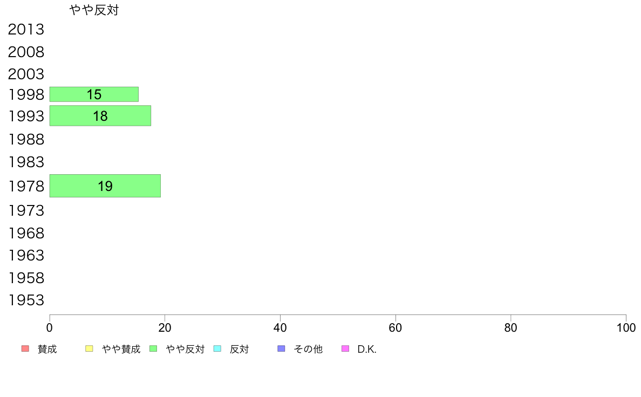Click the 2003 year label
Viewport: 641px width, 397px height.
[26, 74]
